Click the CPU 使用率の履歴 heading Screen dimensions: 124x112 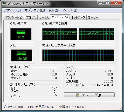[x=55, y=24]
